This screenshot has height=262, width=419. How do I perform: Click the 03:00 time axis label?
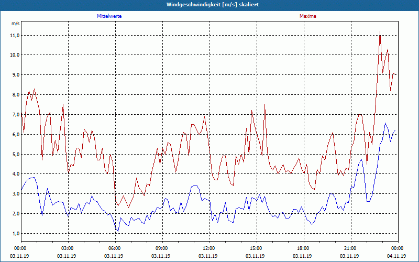coord(69,248)
